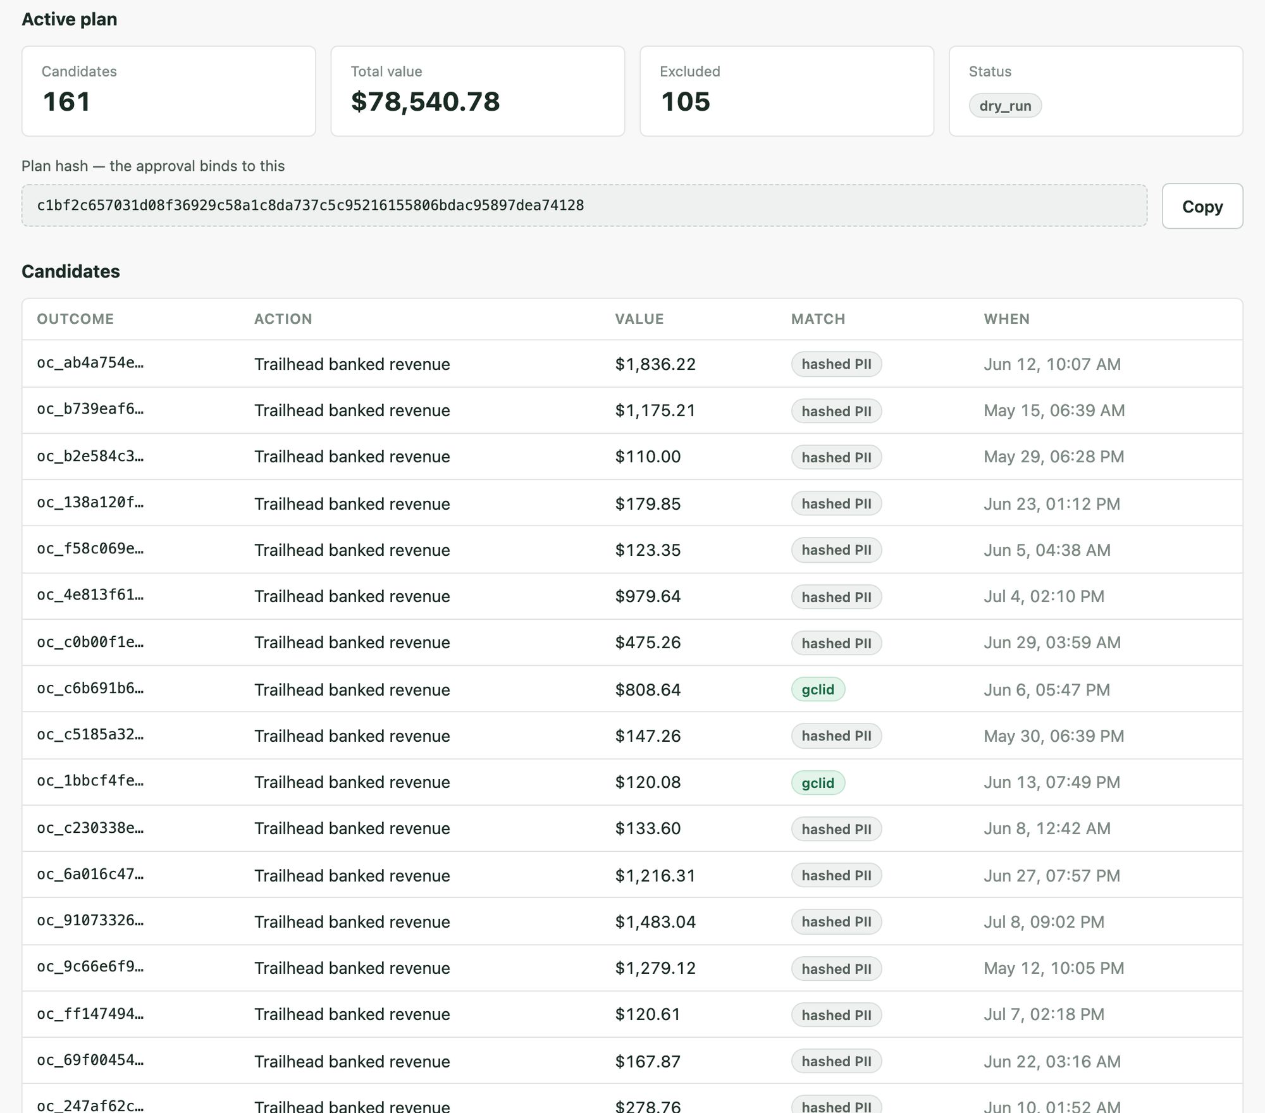Click the Jun 6, 05:47 PM timestamp

(x=1047, y=690)
